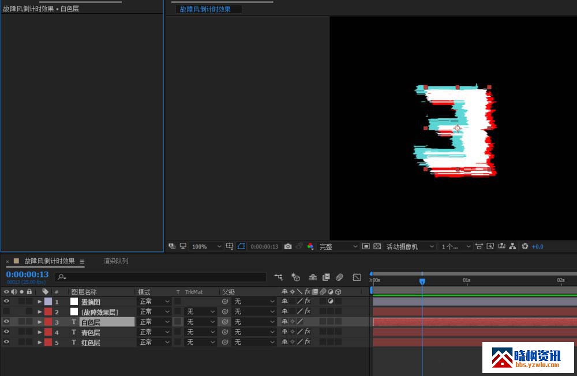Viewport: 577px width, 376px height.
Task: Click the parent pick whip for 置换图
Action: pos(225,301)
